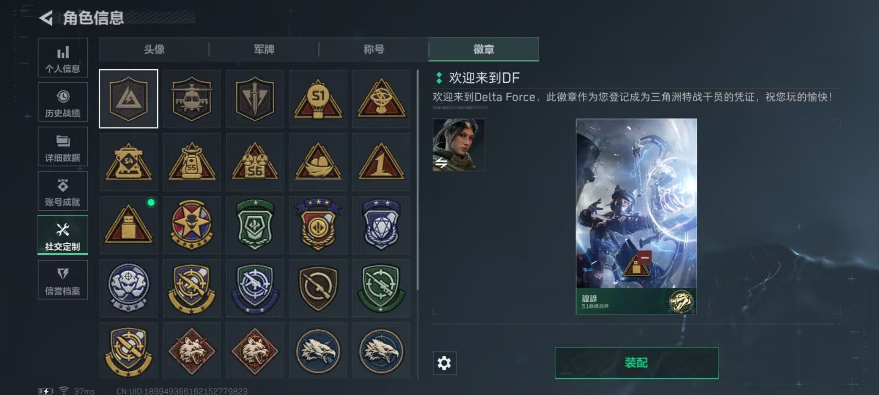The width and height of the screenshot is (879, 395).
Task: Choose the USB drive badge with green dot
Action: coord(129,225)
